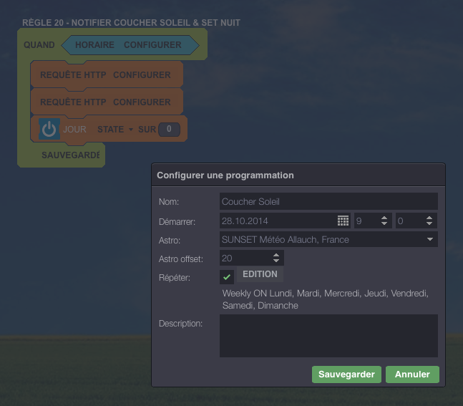Image resolution: width=463 pixels, height=406 pixels.
Task: Open the calendar date picker icon
Action: (x=343, y=221)
